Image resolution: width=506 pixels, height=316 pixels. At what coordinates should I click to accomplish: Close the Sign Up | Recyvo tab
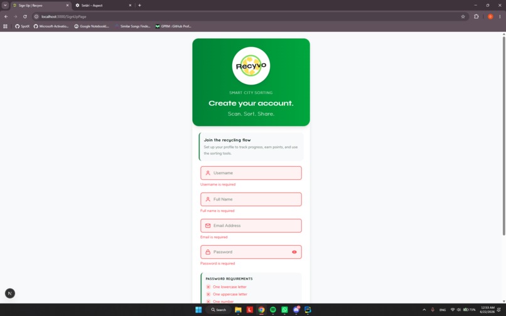67,6
